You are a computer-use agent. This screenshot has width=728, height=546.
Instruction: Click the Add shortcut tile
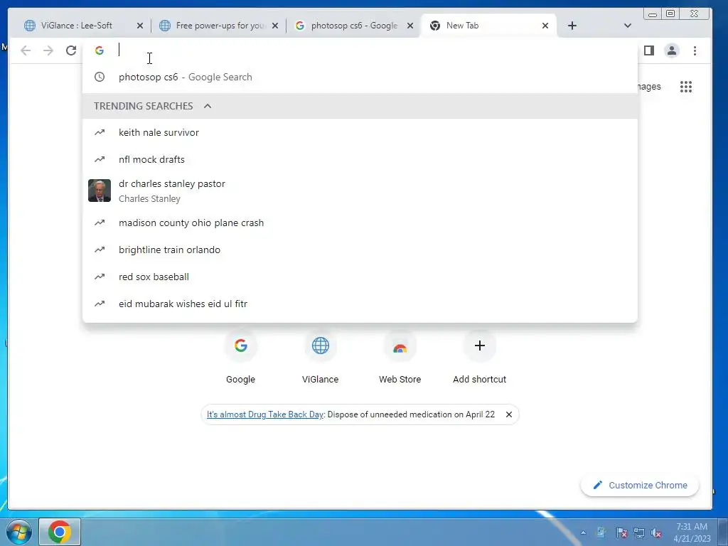(x=480, y=358)
